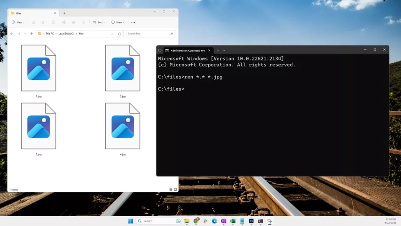Click the Paste clipboard icon
Screen dimensions: 401x226
click(54, 22)
